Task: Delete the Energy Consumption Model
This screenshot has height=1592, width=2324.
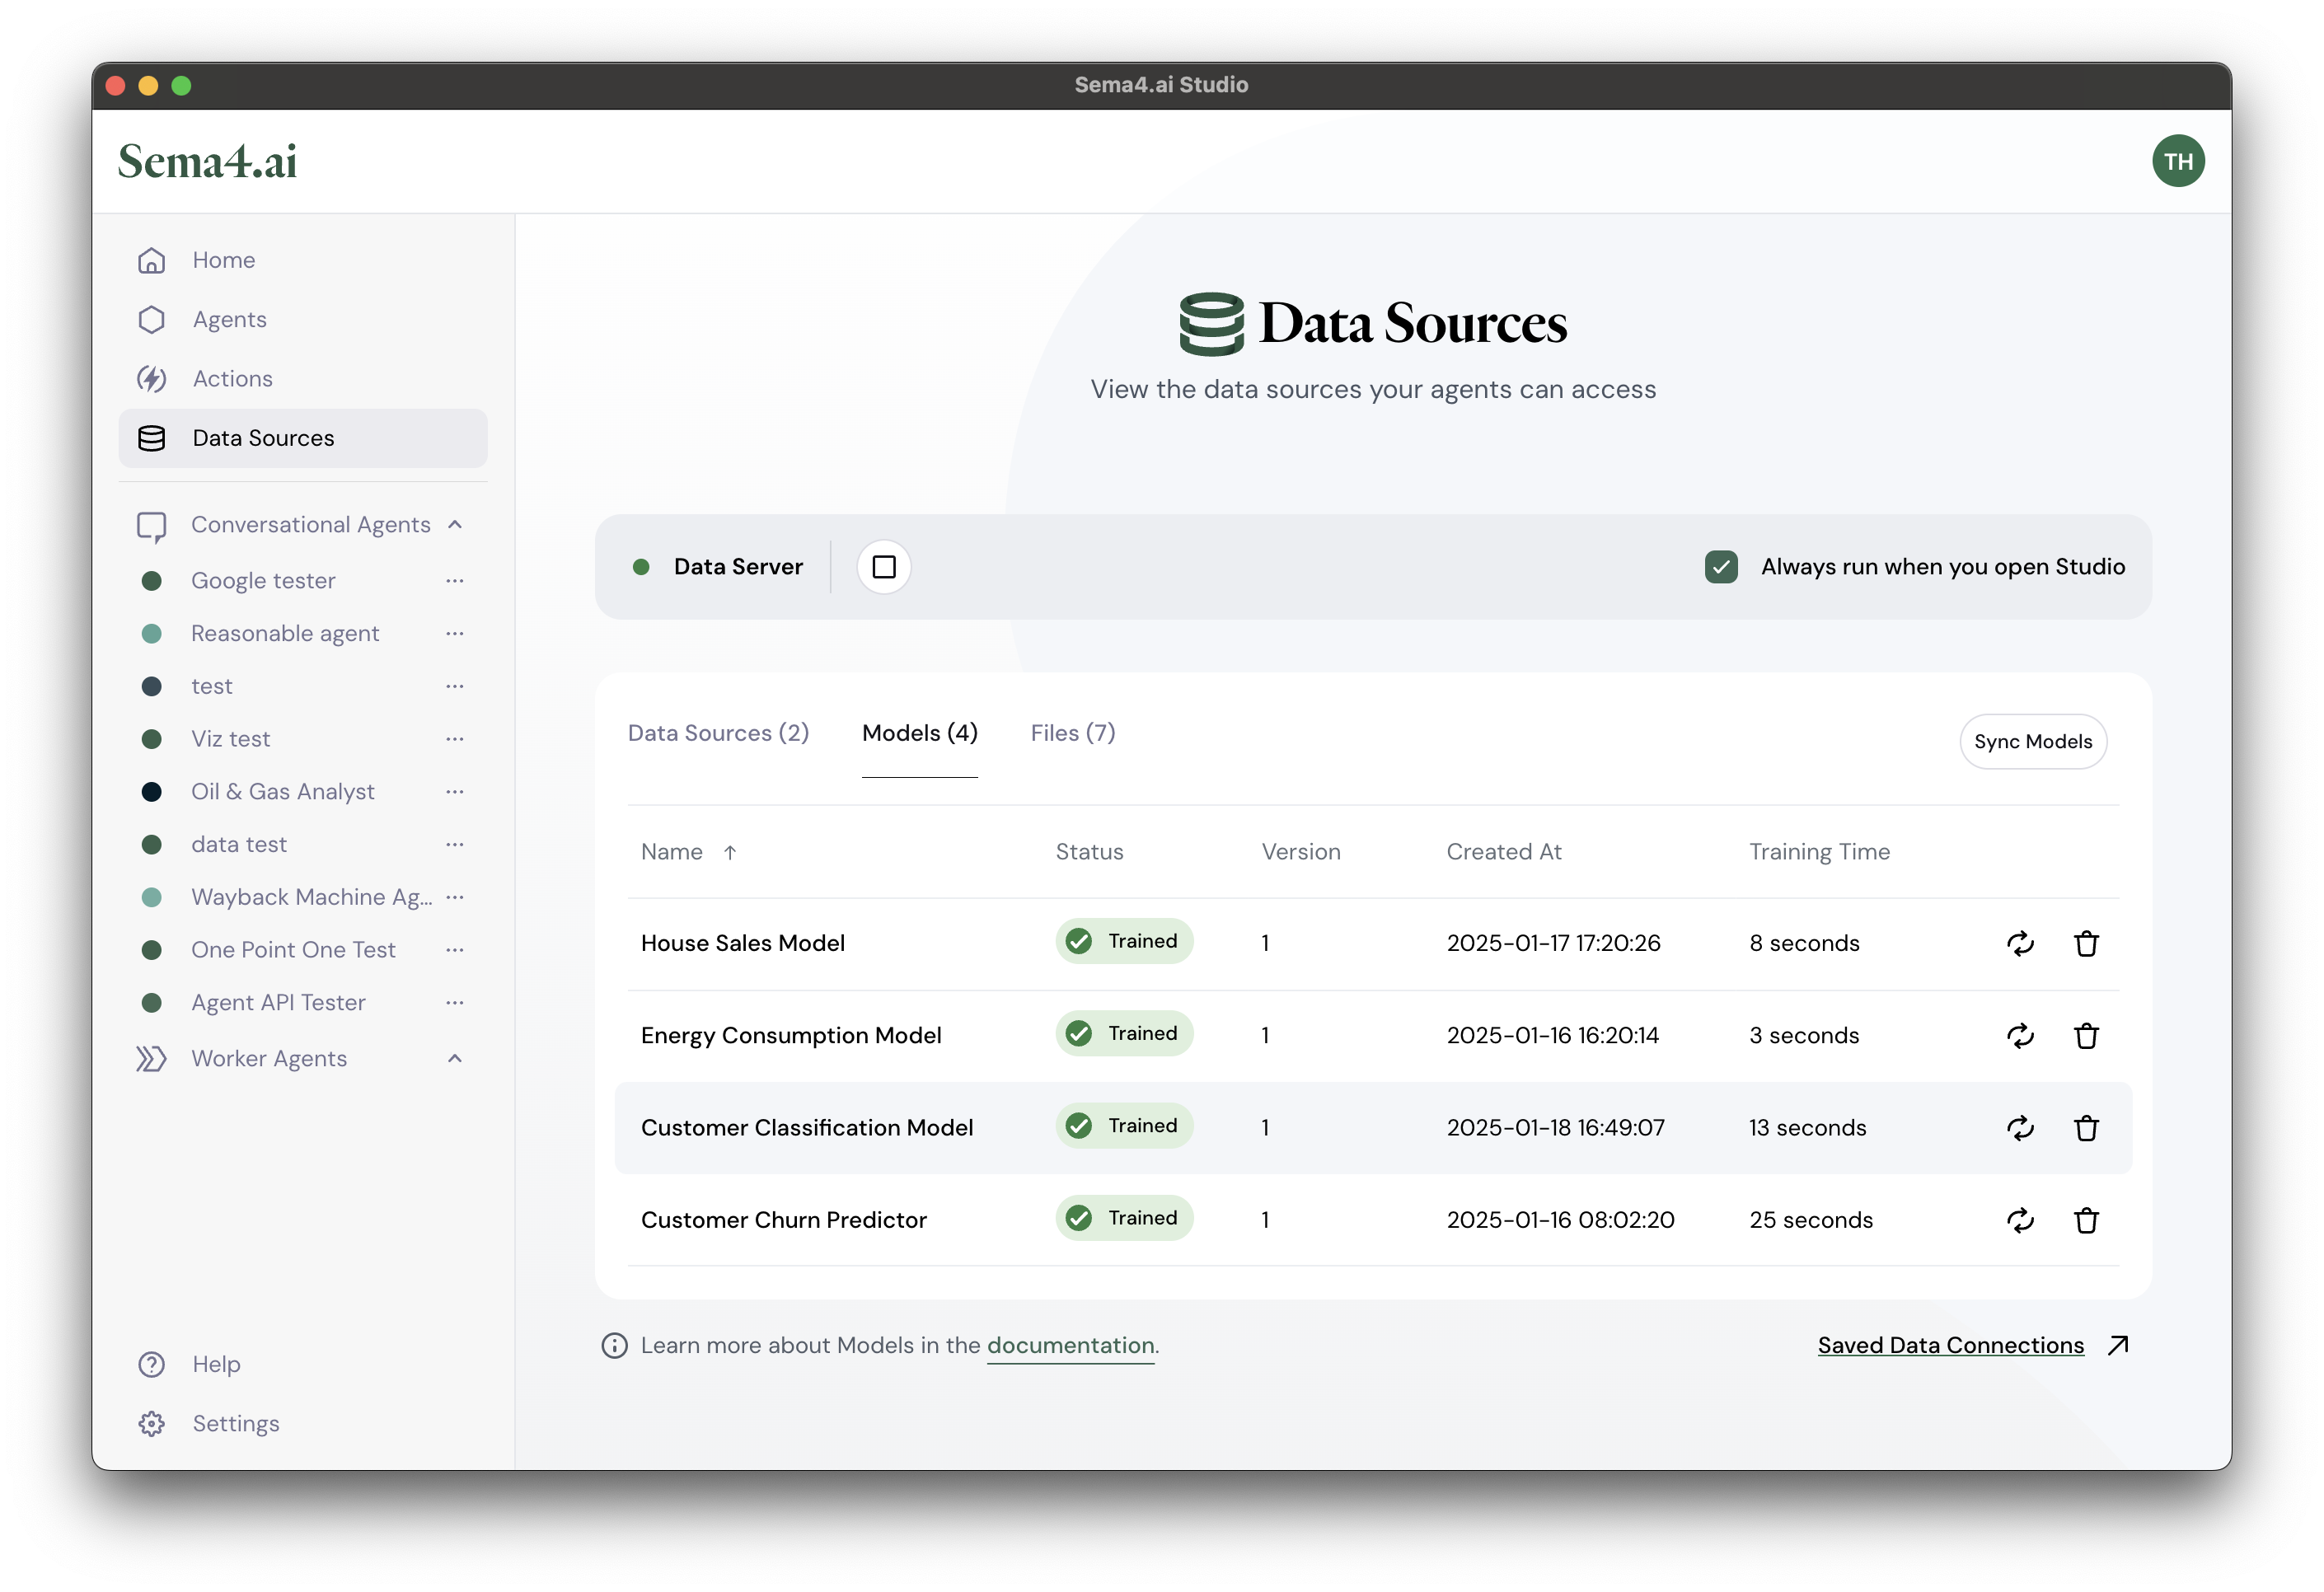Action: (x=2086, y=1036)
